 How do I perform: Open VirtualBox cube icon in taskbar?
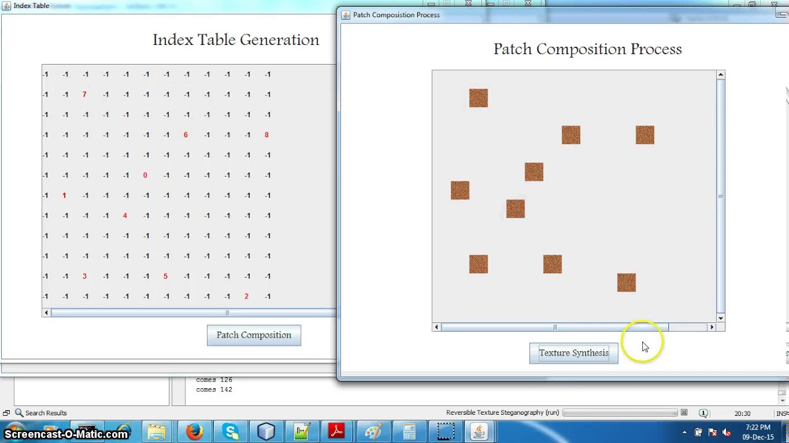(x=266, y=432)
